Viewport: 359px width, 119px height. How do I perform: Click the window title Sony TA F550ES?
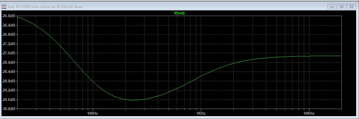tap(45, 7)
